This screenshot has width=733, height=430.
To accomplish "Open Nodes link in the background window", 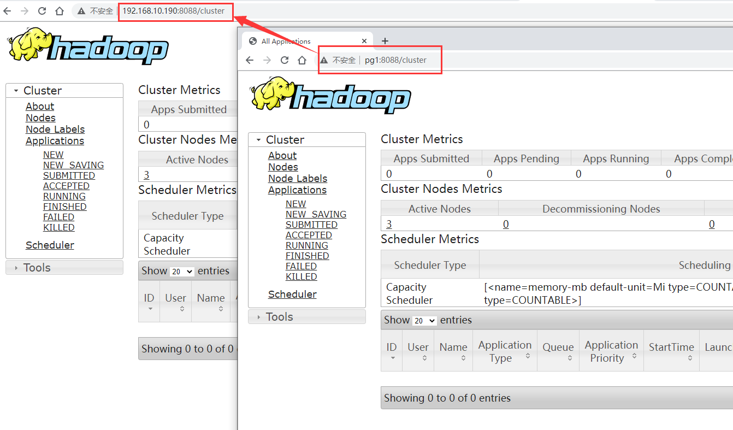I will click(x=40, y=118).
